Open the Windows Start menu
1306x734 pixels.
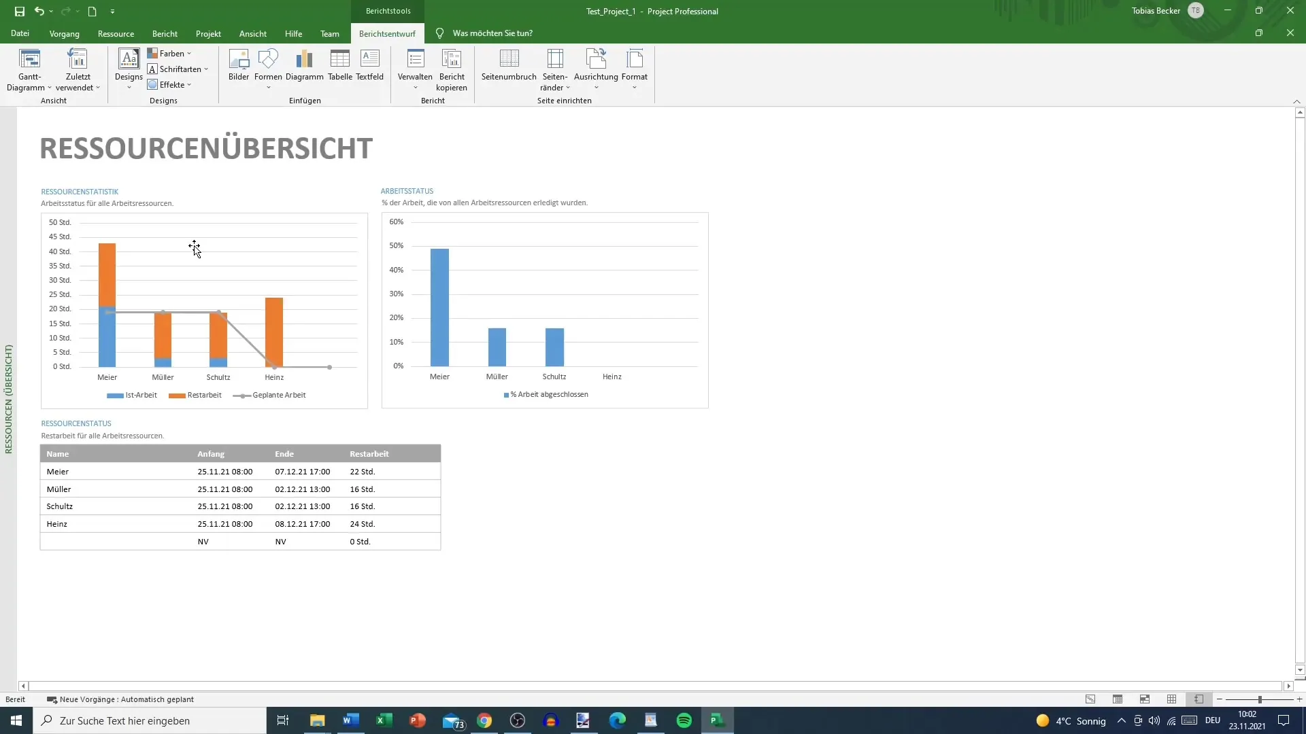16,720
